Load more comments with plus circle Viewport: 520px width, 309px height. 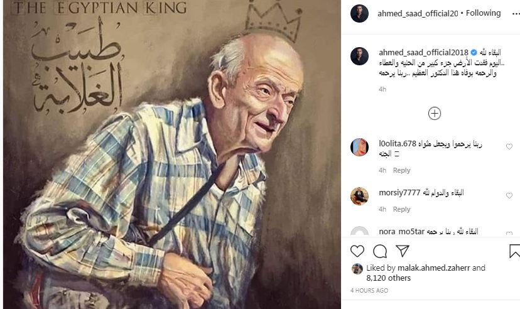[435, 113]
